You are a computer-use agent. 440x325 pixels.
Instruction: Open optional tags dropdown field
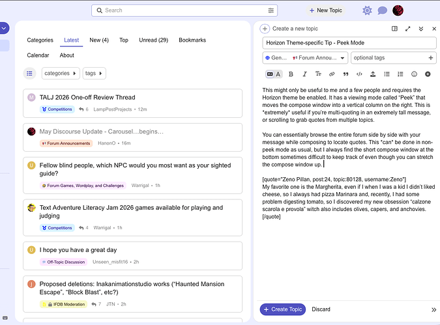[x=394, y=58]
